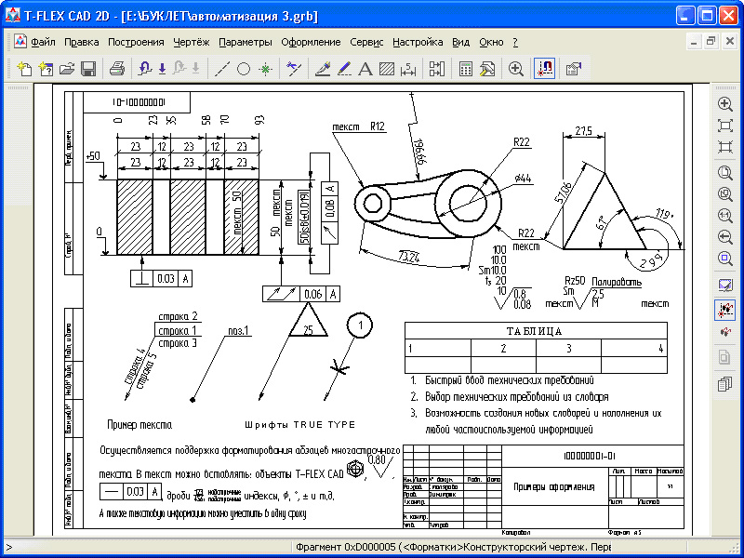Click the document icon left of Файл
The image size is (744, 558).
[x=20, y=42]
